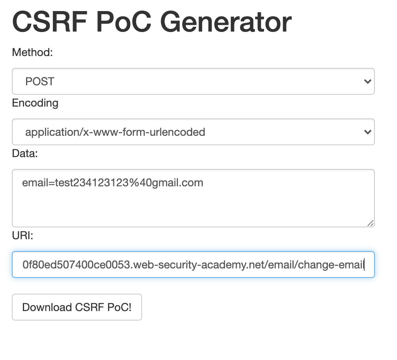Click the Method: label
The width and height of the screenshot is (397, 360).
(32, 52)
